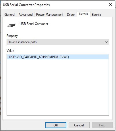Select the Driver tab
This screenshot has width=116, height=131.
click(x=71, y=15)
